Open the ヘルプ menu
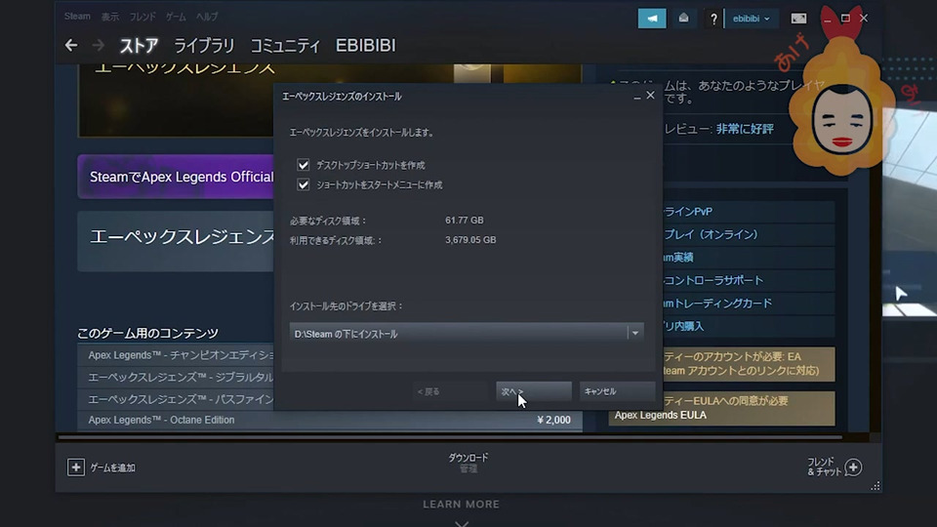The image size is (937, 527). 207,17
